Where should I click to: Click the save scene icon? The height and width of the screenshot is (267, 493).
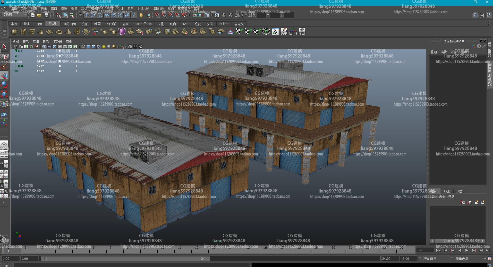pyautogui.click(x=46, y=15)
